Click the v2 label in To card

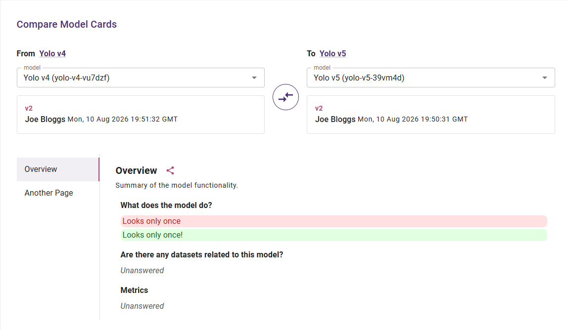point(319,108)
